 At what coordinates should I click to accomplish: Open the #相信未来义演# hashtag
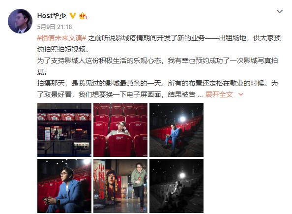[x=61, y=38]
